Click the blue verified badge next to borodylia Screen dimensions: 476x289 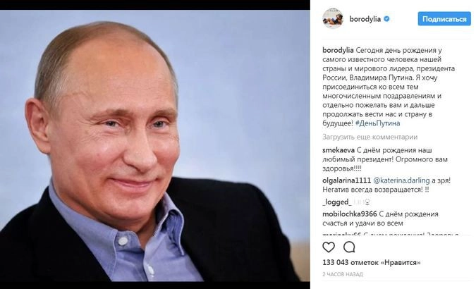tap(386, 19)
